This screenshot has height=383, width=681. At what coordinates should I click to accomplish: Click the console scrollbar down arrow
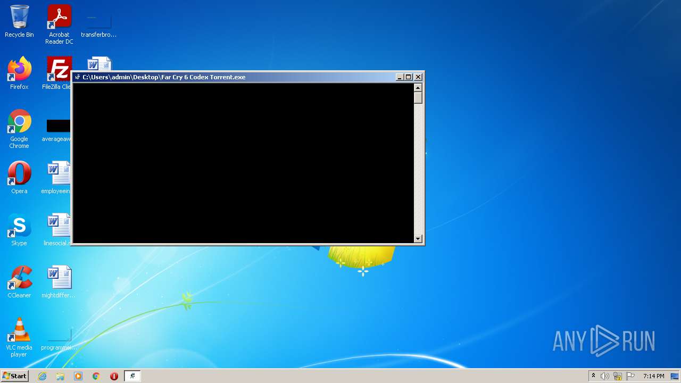(x=418, y=239)
